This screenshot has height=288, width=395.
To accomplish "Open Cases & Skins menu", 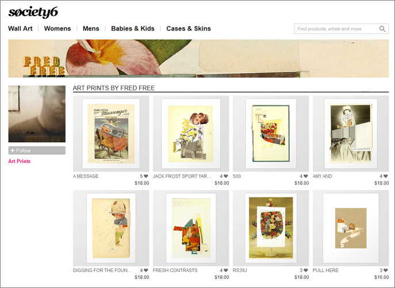I will (x=189, y=29).
